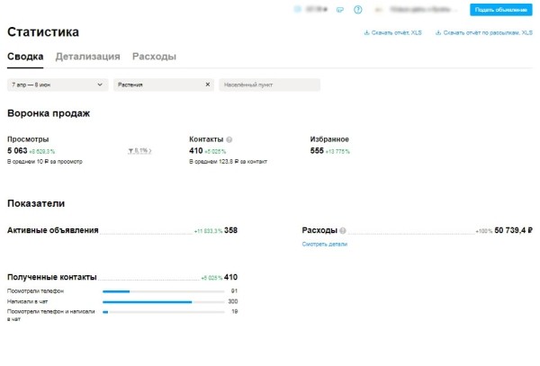Click the Написали в чат progress bar
This screenshot has height=366, width=540.
click(162, 302)
